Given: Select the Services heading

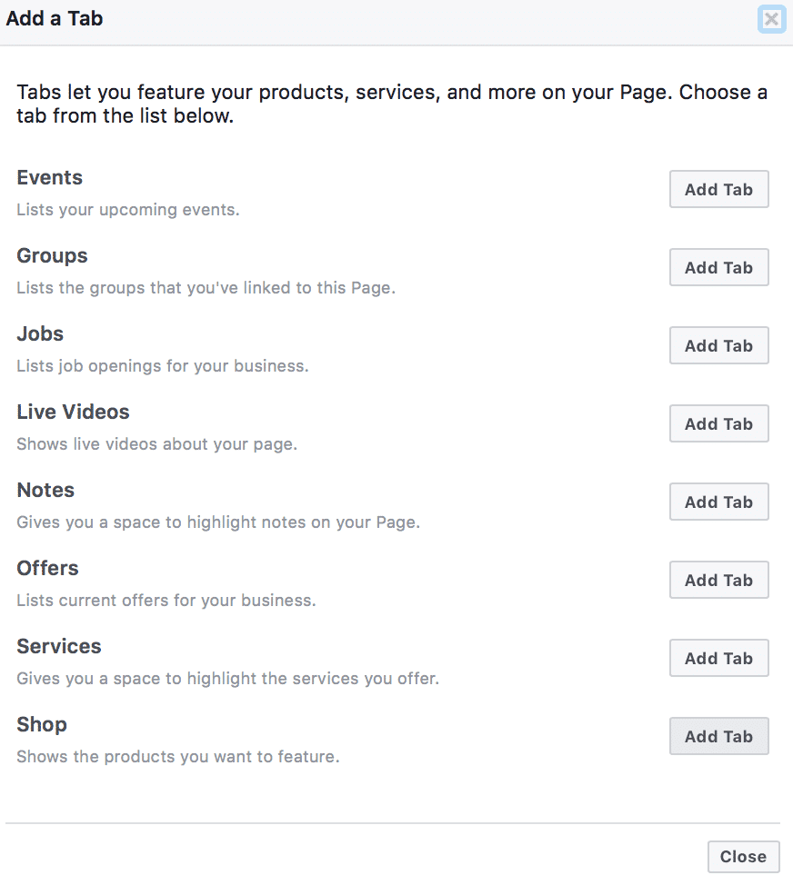Looking at the screenshot, I should click(59, 647).
